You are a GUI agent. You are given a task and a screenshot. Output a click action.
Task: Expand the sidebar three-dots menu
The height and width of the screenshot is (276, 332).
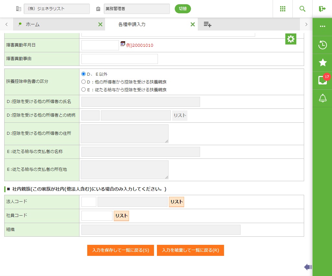(x=323, y=26)
